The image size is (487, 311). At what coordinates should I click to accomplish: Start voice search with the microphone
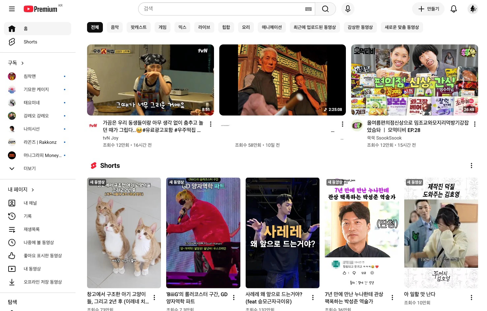(348, 9)
